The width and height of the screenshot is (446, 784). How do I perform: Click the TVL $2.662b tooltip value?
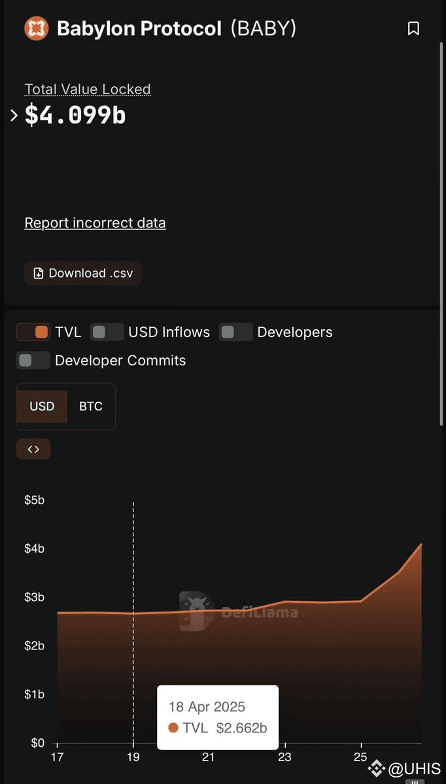tap(218, 728)
